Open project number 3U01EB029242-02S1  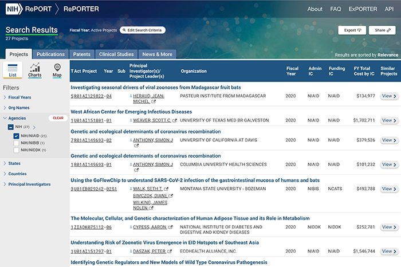[x=93, y=189]
